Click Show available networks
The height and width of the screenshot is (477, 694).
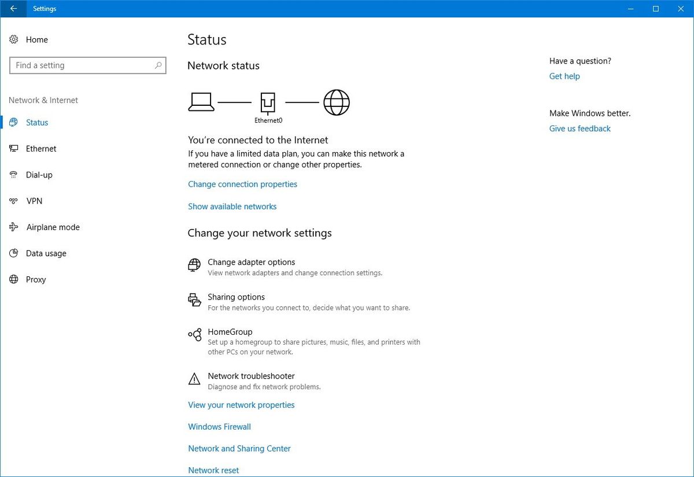click(232, 206)
